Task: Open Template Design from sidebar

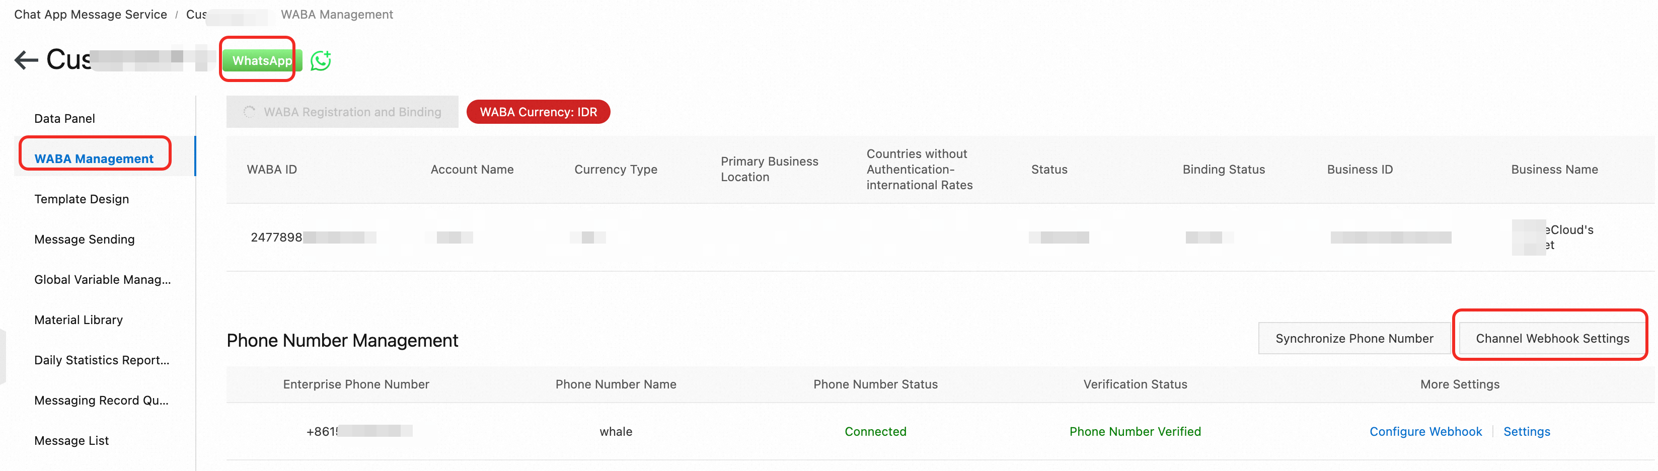Action: 82,199
